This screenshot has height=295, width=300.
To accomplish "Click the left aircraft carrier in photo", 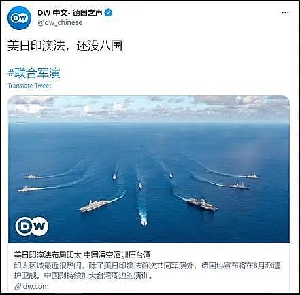I will [93, 205].
